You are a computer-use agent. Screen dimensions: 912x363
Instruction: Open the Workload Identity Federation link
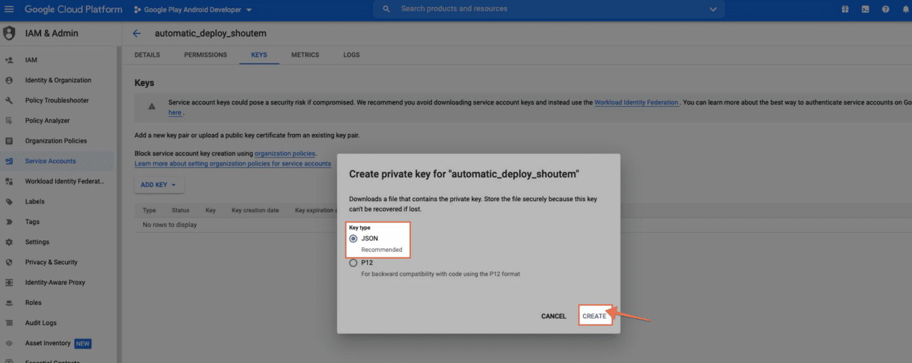point(636,102)
